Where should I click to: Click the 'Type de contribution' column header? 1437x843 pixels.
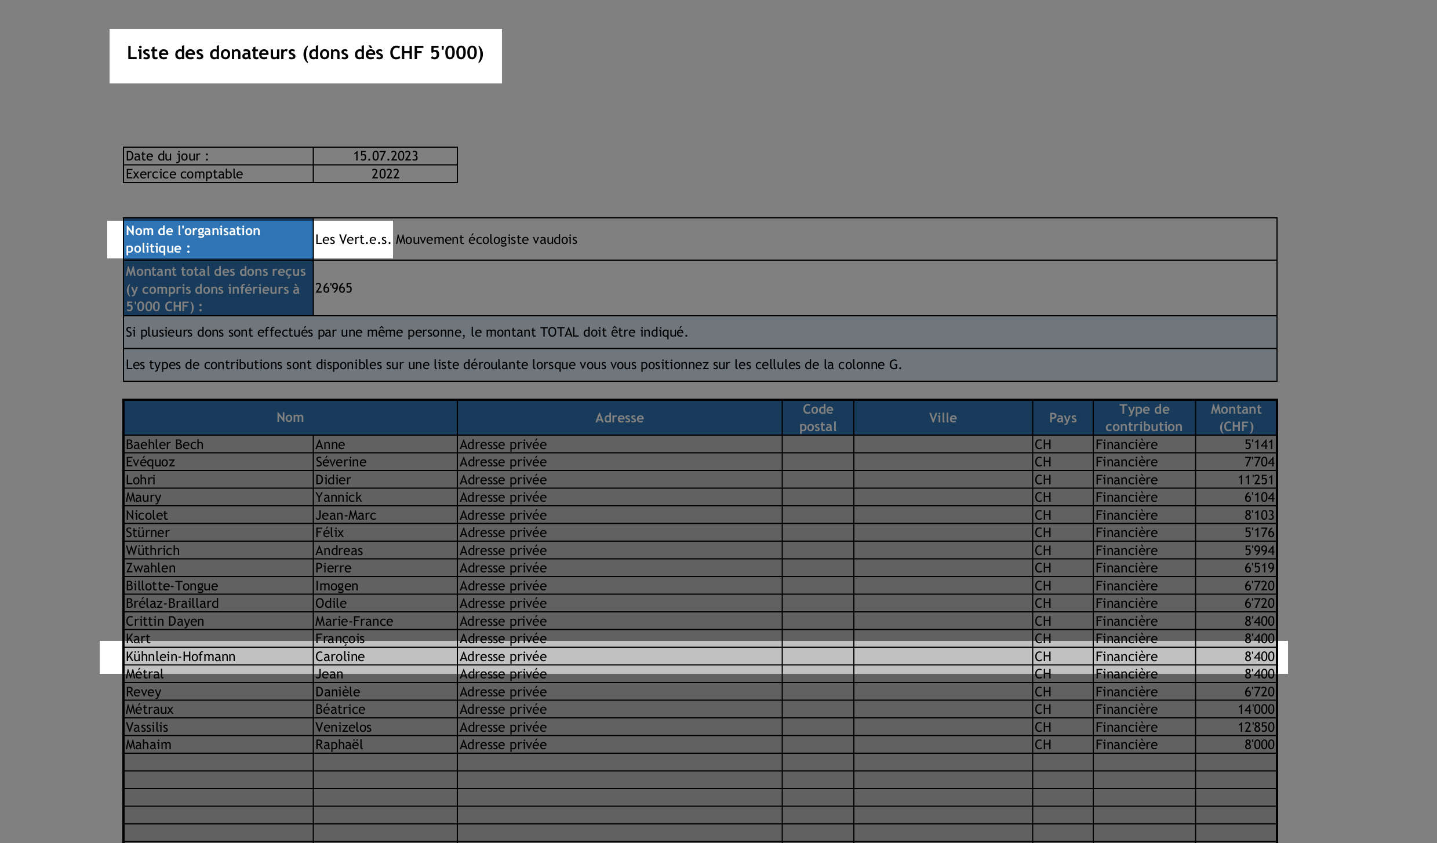point(1144,418)
